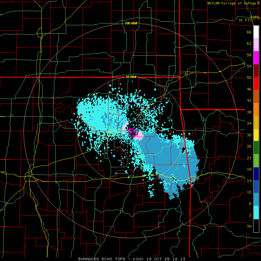Viewport: 261px width, 261px height.
Task: Click the ENHANCED ECHO TOPS product title
Action: click(102, 259)
